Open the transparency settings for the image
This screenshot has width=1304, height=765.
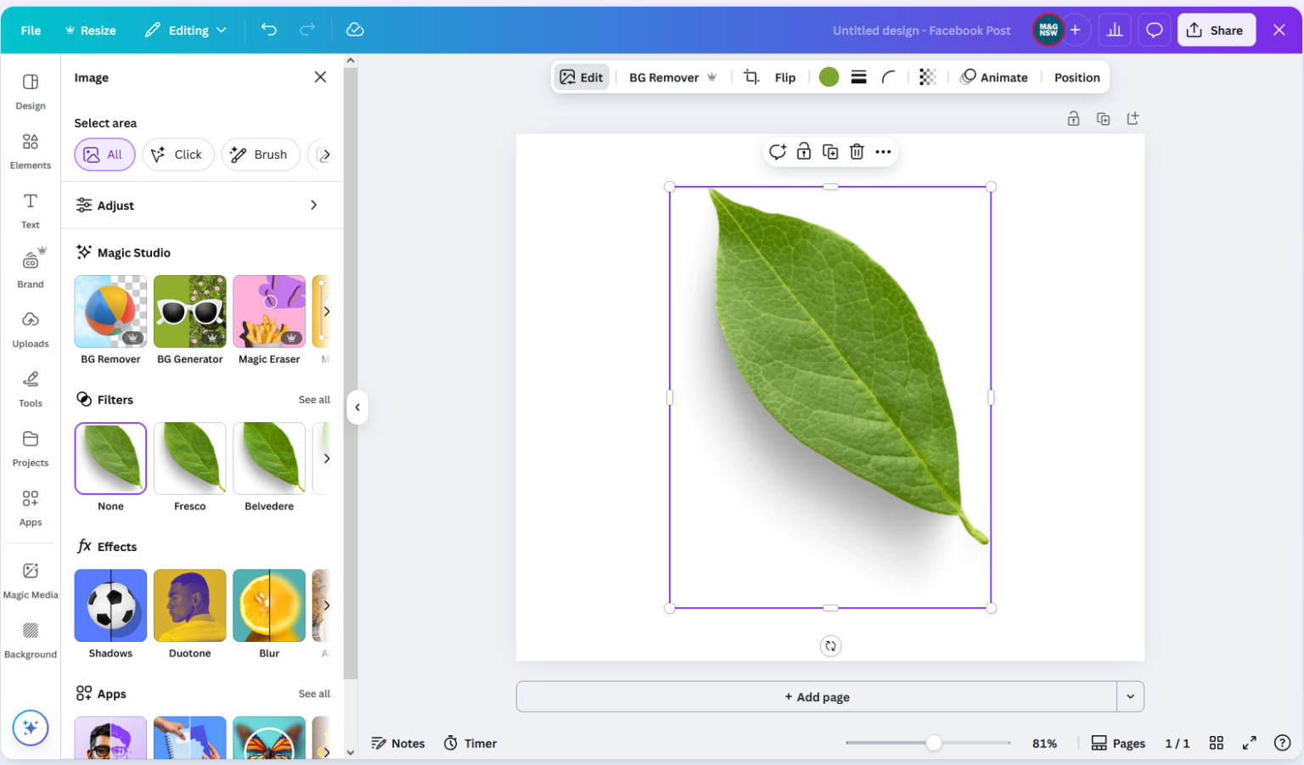927,76
